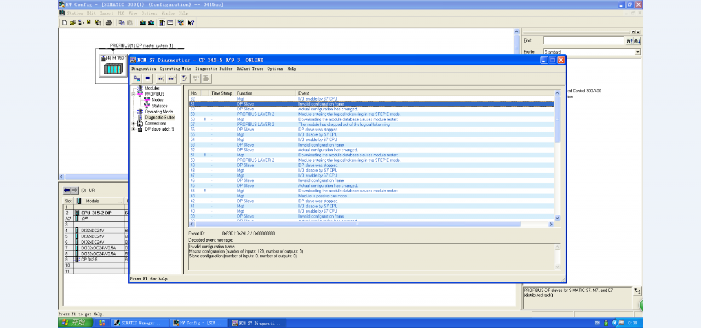The height and width of the screenshot is (328, 701).
Task: Click the horizontal scrollbar of the event list
Action: tap(359, 224)
